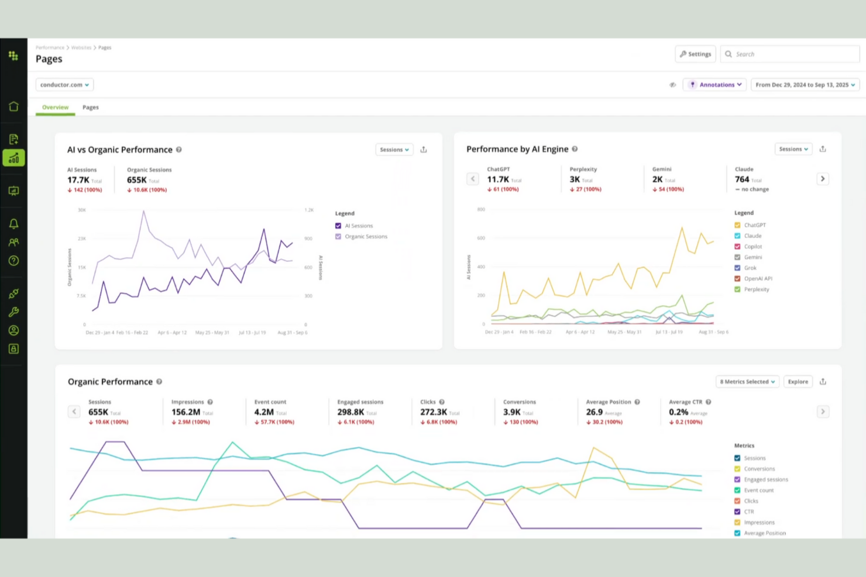
Task: Export the AI vs Organic Performance chart
Action: pyautogui.click(x=423, y=149)
